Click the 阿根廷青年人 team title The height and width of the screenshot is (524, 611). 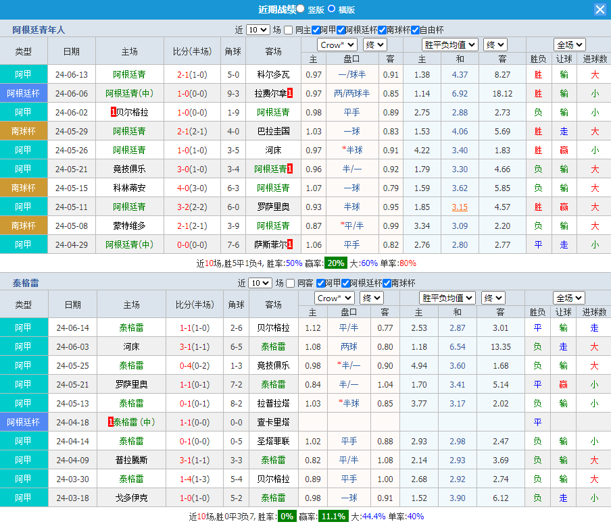point(39,30)
